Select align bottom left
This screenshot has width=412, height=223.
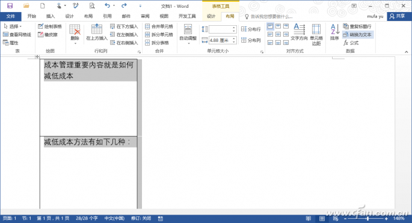pos(270,43)
